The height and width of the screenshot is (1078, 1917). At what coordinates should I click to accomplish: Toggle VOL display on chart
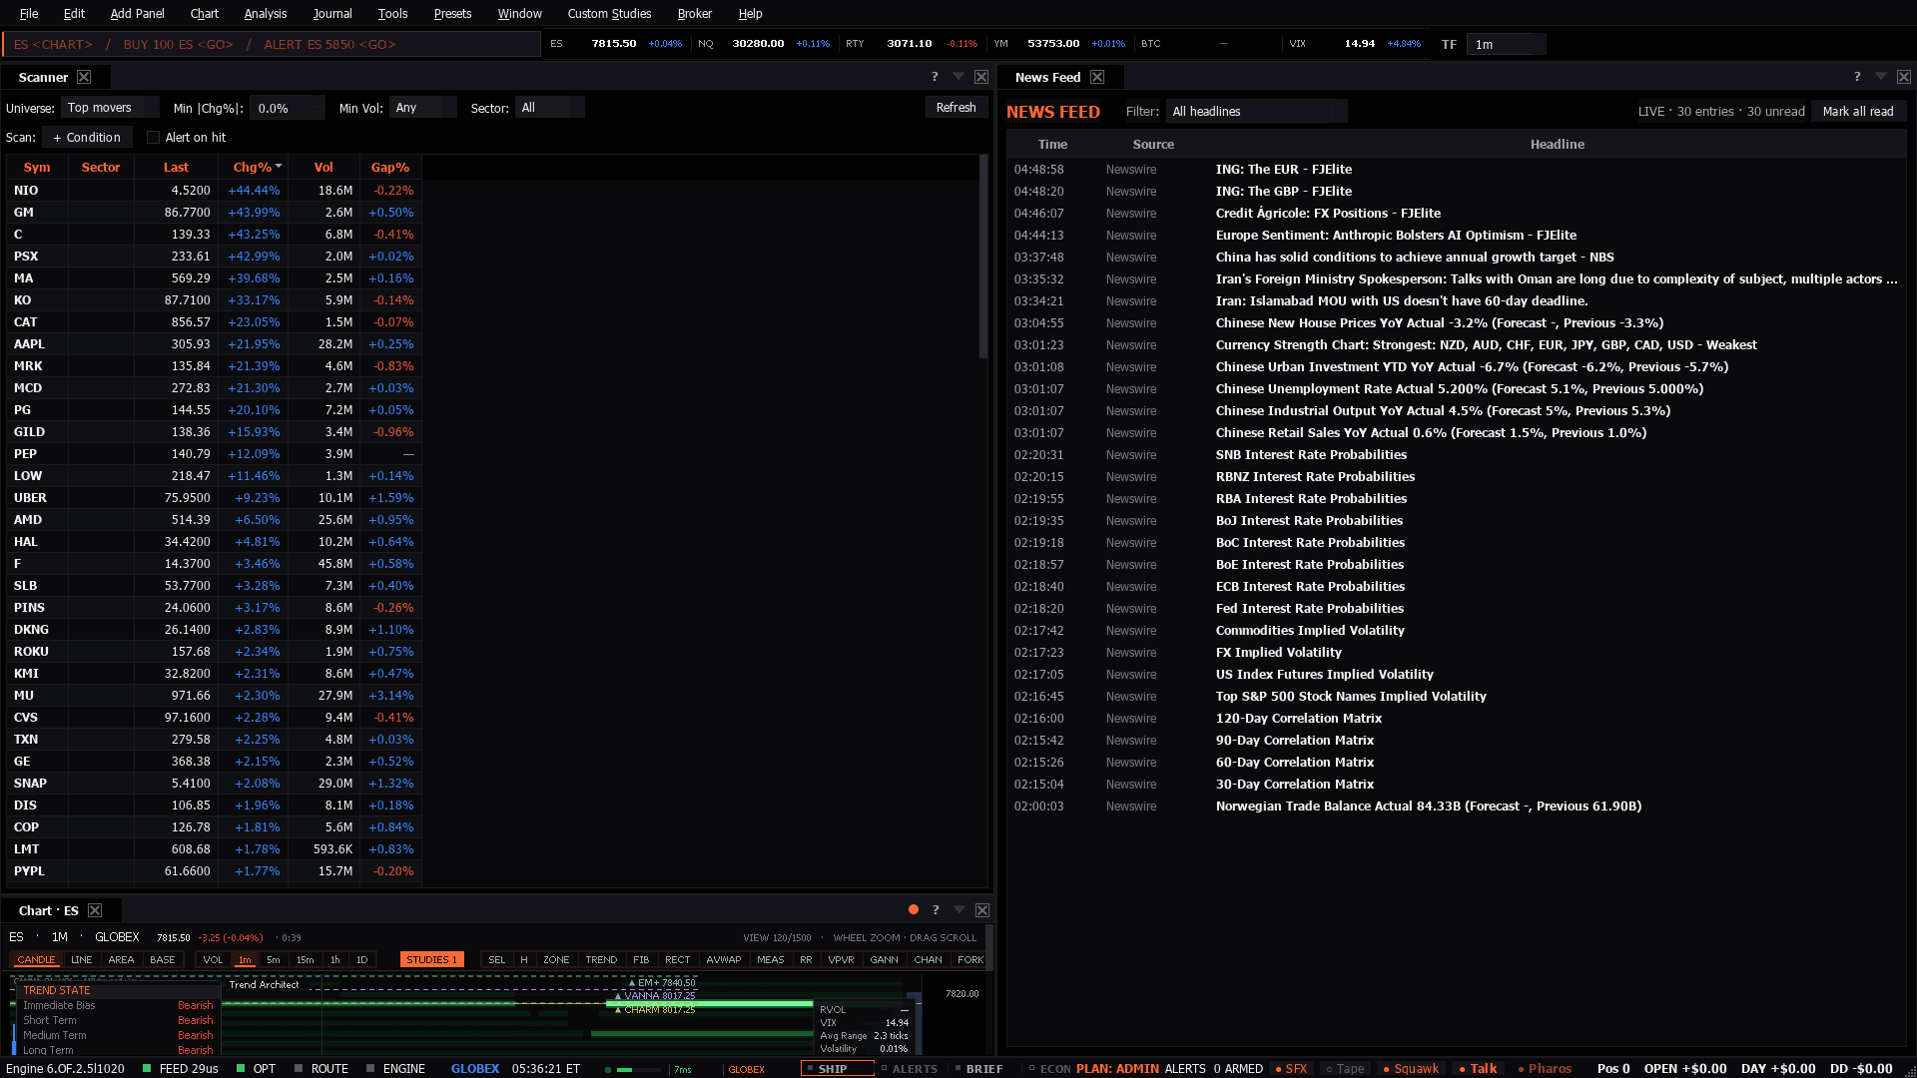[213, 959]
